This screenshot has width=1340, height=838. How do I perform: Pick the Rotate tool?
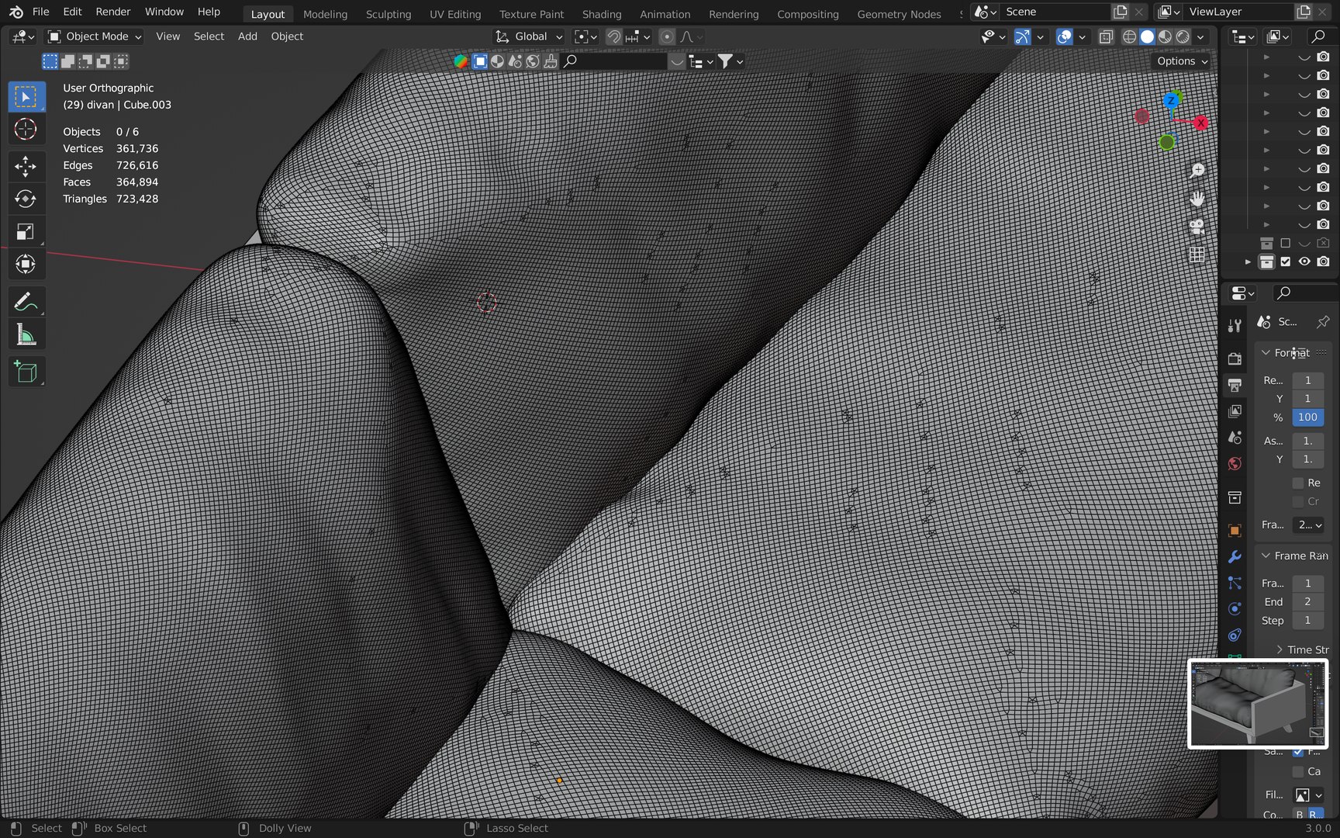point(26,199)
